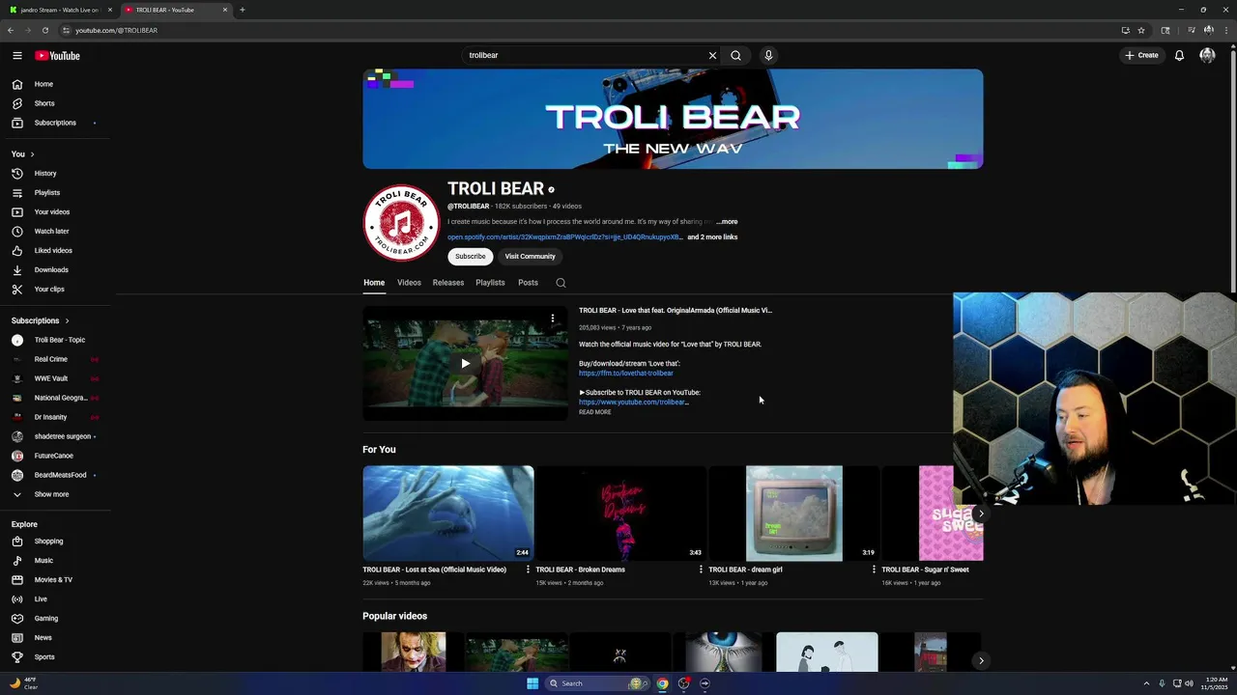The width and height of the screenshot is (1237, 695).
Task: Open a new browser tab
Action: coord(242,10)
